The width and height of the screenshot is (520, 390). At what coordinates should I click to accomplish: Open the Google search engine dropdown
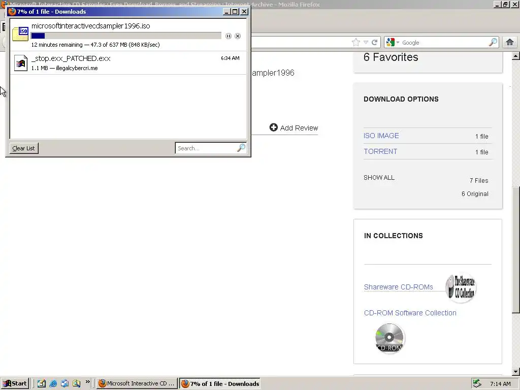(393, 43)
